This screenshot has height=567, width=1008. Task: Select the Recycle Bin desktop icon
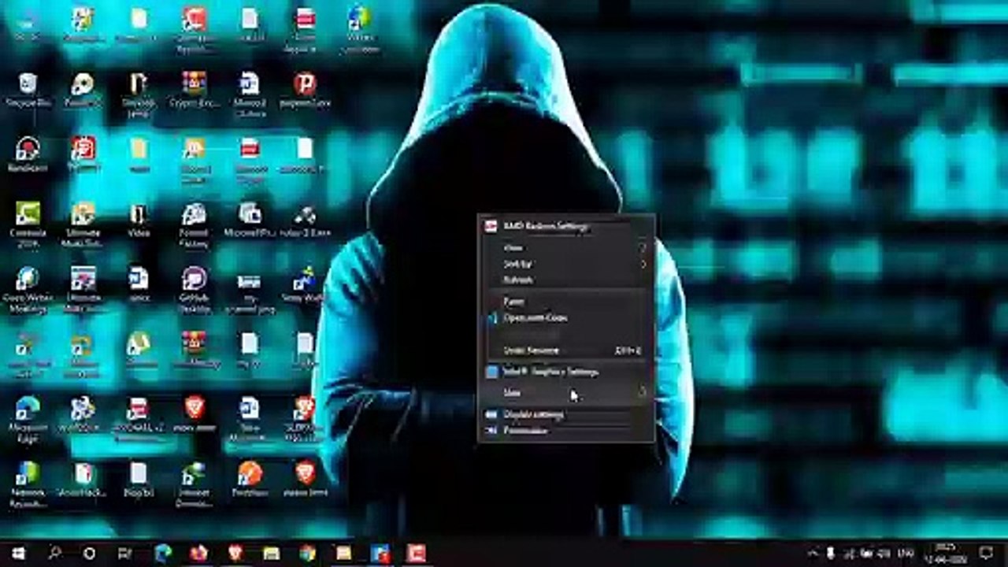[28, 90]
